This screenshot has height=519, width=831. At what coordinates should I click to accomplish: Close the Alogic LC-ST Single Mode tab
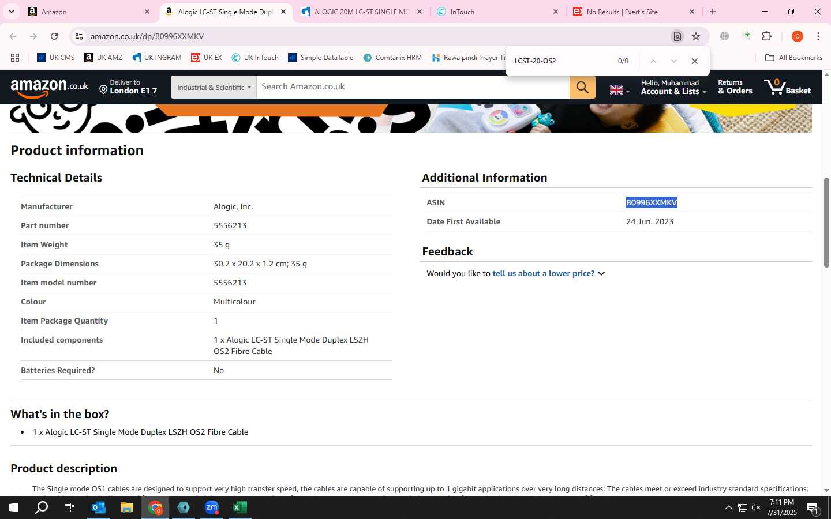click(x=283, y=12)
